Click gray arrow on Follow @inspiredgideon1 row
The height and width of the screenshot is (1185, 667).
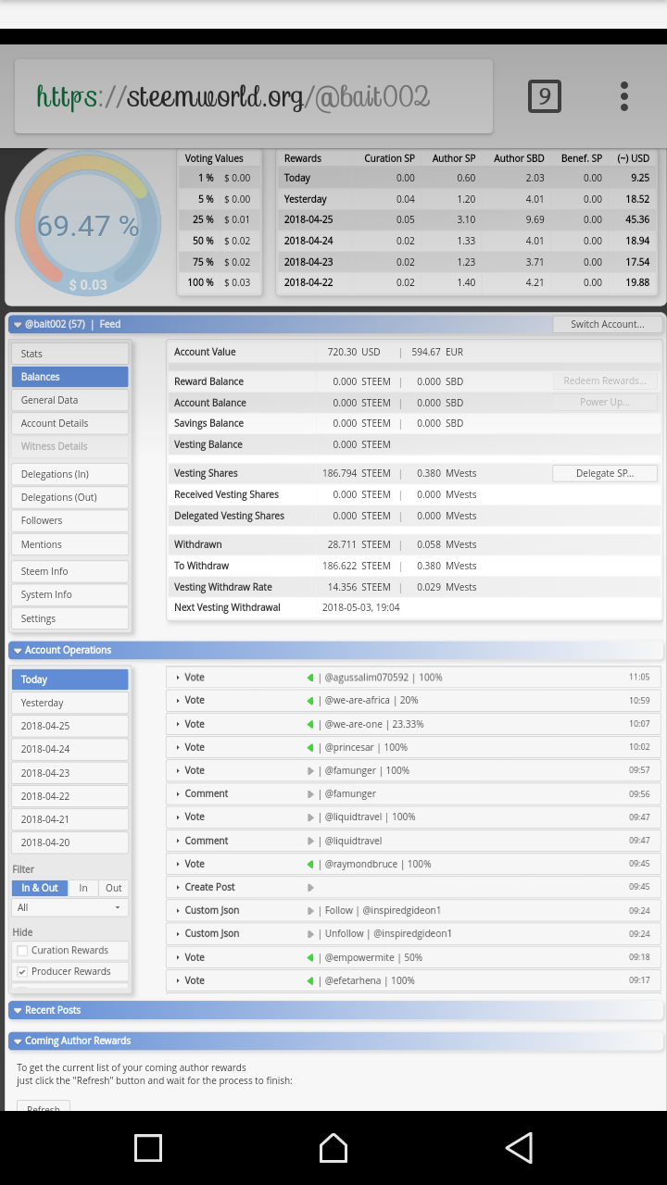(x=310, y=910)
